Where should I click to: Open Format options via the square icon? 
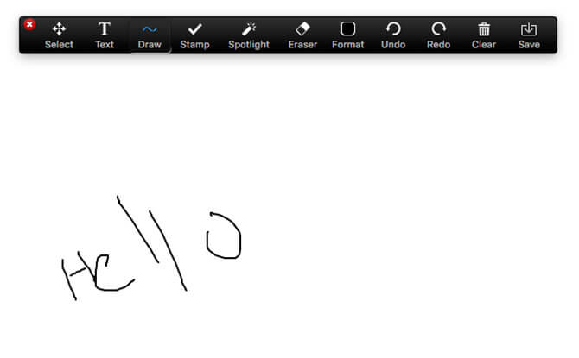pos(347,29)
